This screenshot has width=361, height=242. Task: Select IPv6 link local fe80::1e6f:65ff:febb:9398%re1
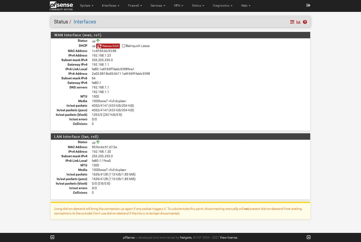pos(113,69)
